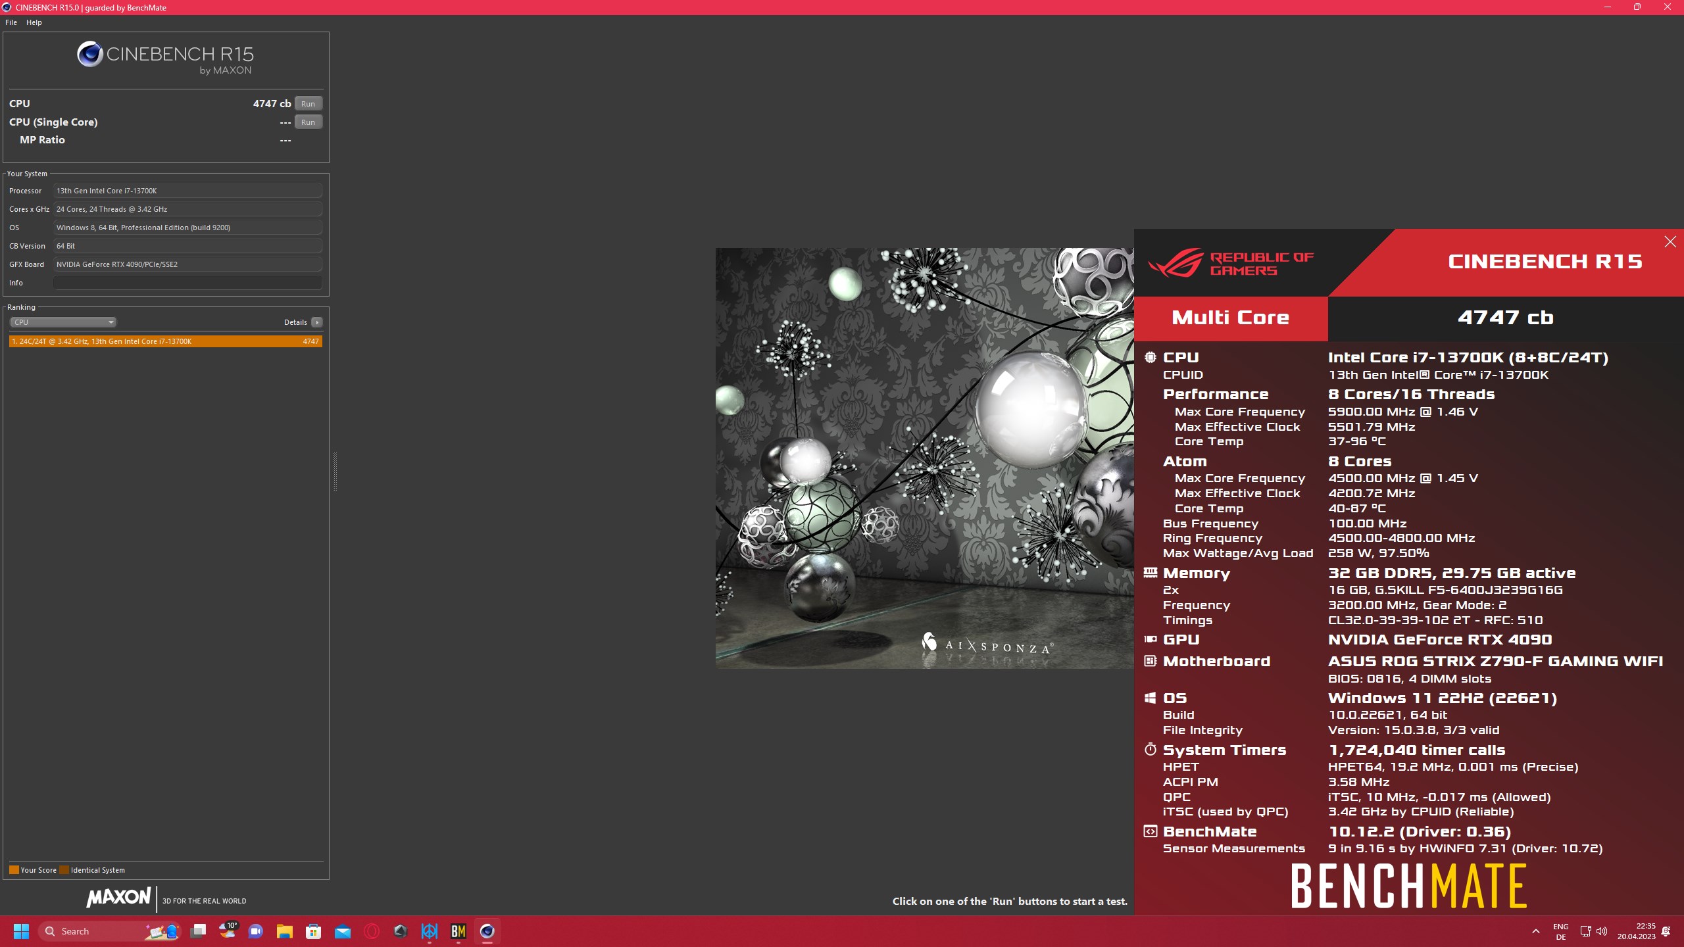Click the MAXON logo at bottom
This screenshot has height=947, width=1684.
pos(118,897)
